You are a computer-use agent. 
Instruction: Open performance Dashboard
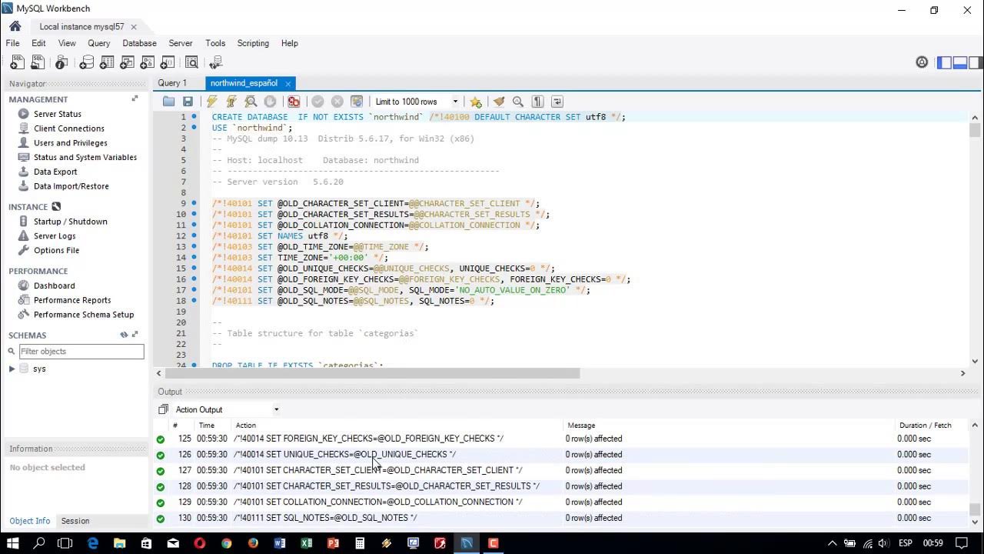55,285
